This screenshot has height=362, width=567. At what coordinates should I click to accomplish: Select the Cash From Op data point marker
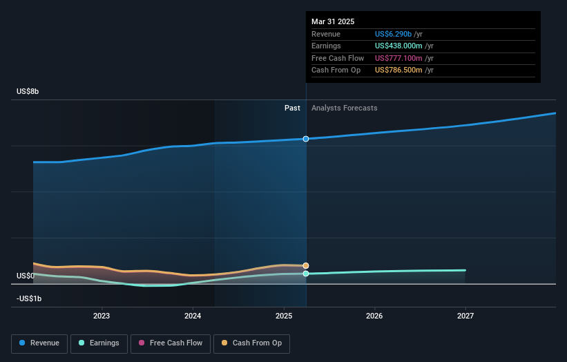click(x=306, y=265)
